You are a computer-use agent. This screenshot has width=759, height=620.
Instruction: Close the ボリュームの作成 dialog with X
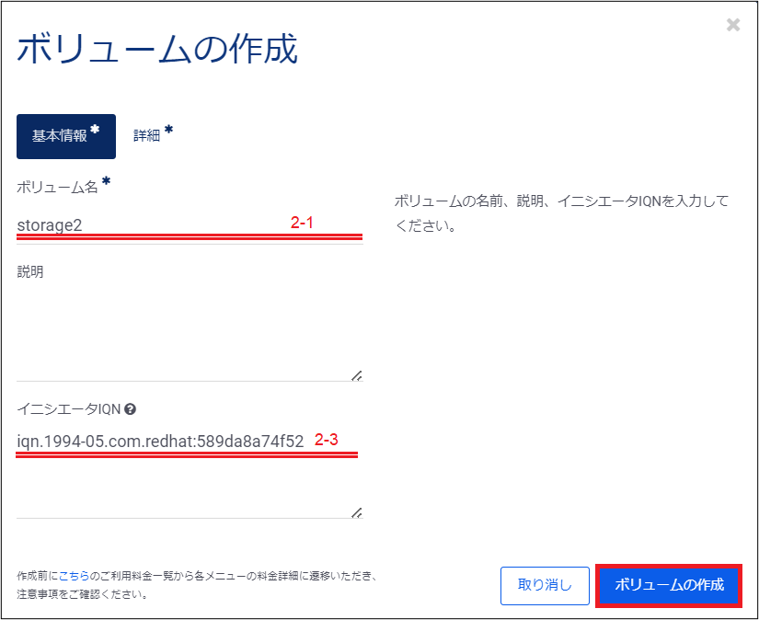[733, 25]
